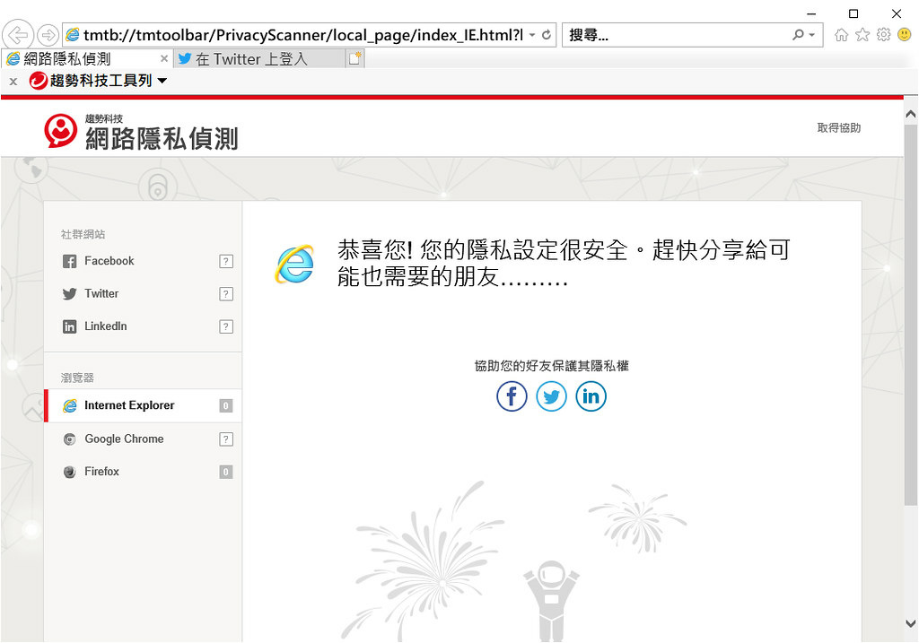Click the scrollbar down arrow

coord(911,623)
